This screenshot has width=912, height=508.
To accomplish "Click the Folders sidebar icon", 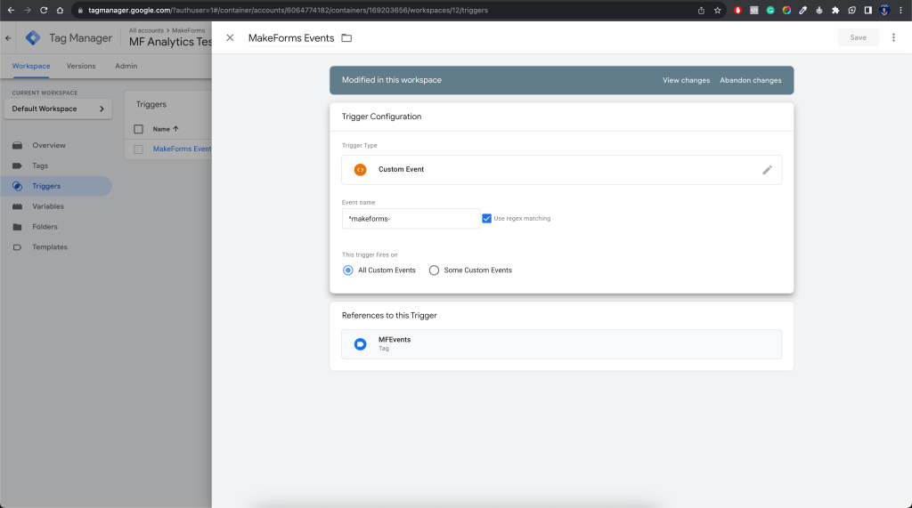I will (x=18, y=227).
